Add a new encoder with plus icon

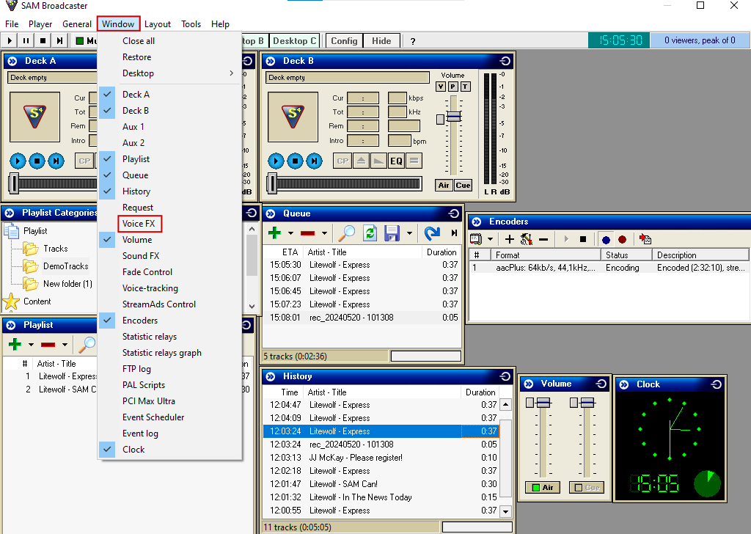pyautogui.click(x=510, y=239)
